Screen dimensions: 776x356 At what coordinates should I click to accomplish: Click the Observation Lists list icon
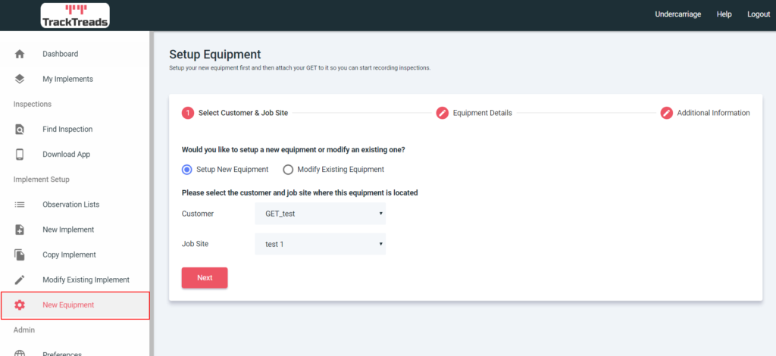(20, 205)
